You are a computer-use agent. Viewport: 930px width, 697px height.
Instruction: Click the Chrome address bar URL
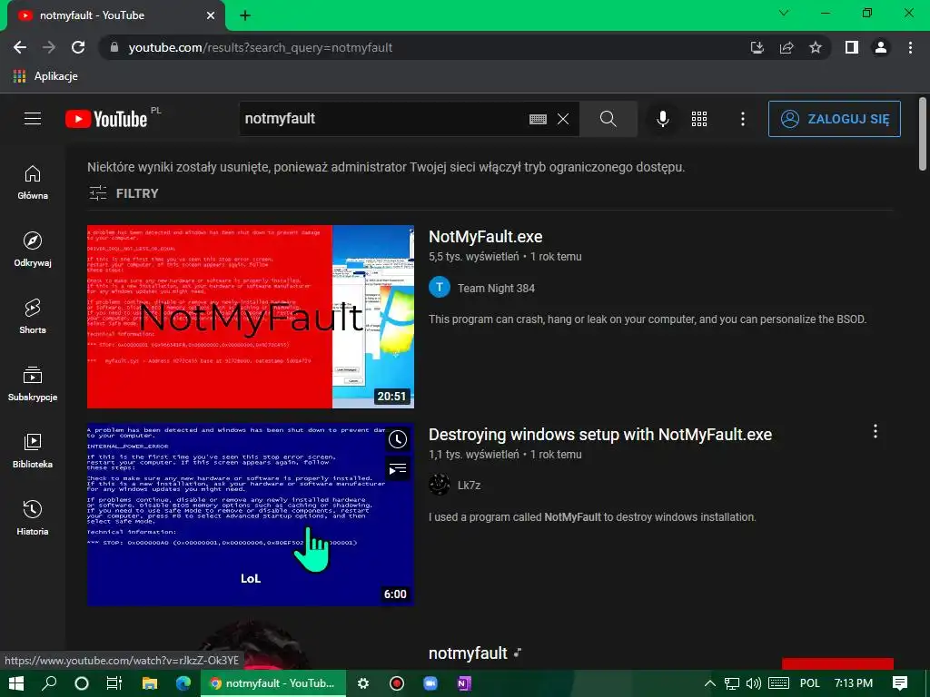pyautogui.click(x=261, y=48)
